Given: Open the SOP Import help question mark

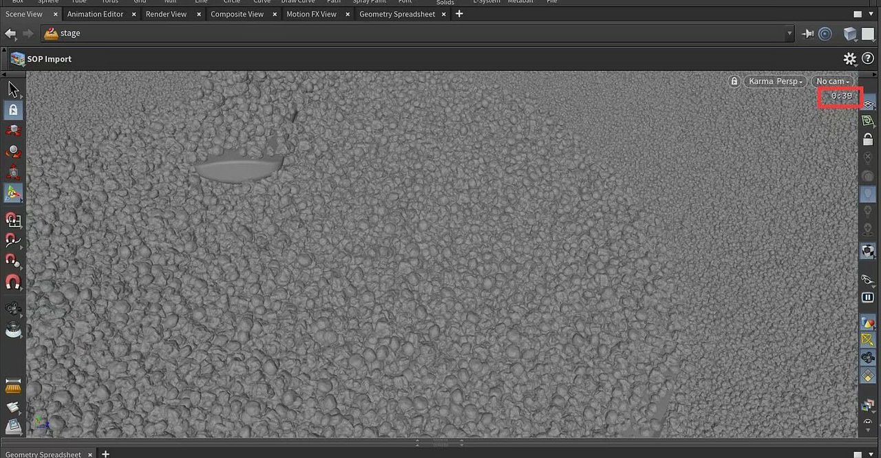Looking at the screenshot, I should click(x=868, y=58).
